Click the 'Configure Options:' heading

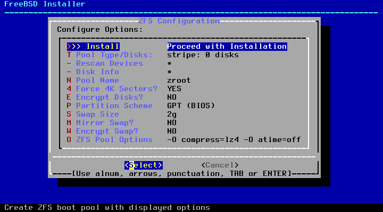[99, 30]
